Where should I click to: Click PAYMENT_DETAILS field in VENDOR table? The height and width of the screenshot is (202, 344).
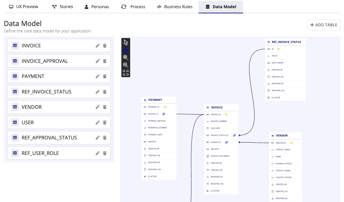tap(285, 164)
